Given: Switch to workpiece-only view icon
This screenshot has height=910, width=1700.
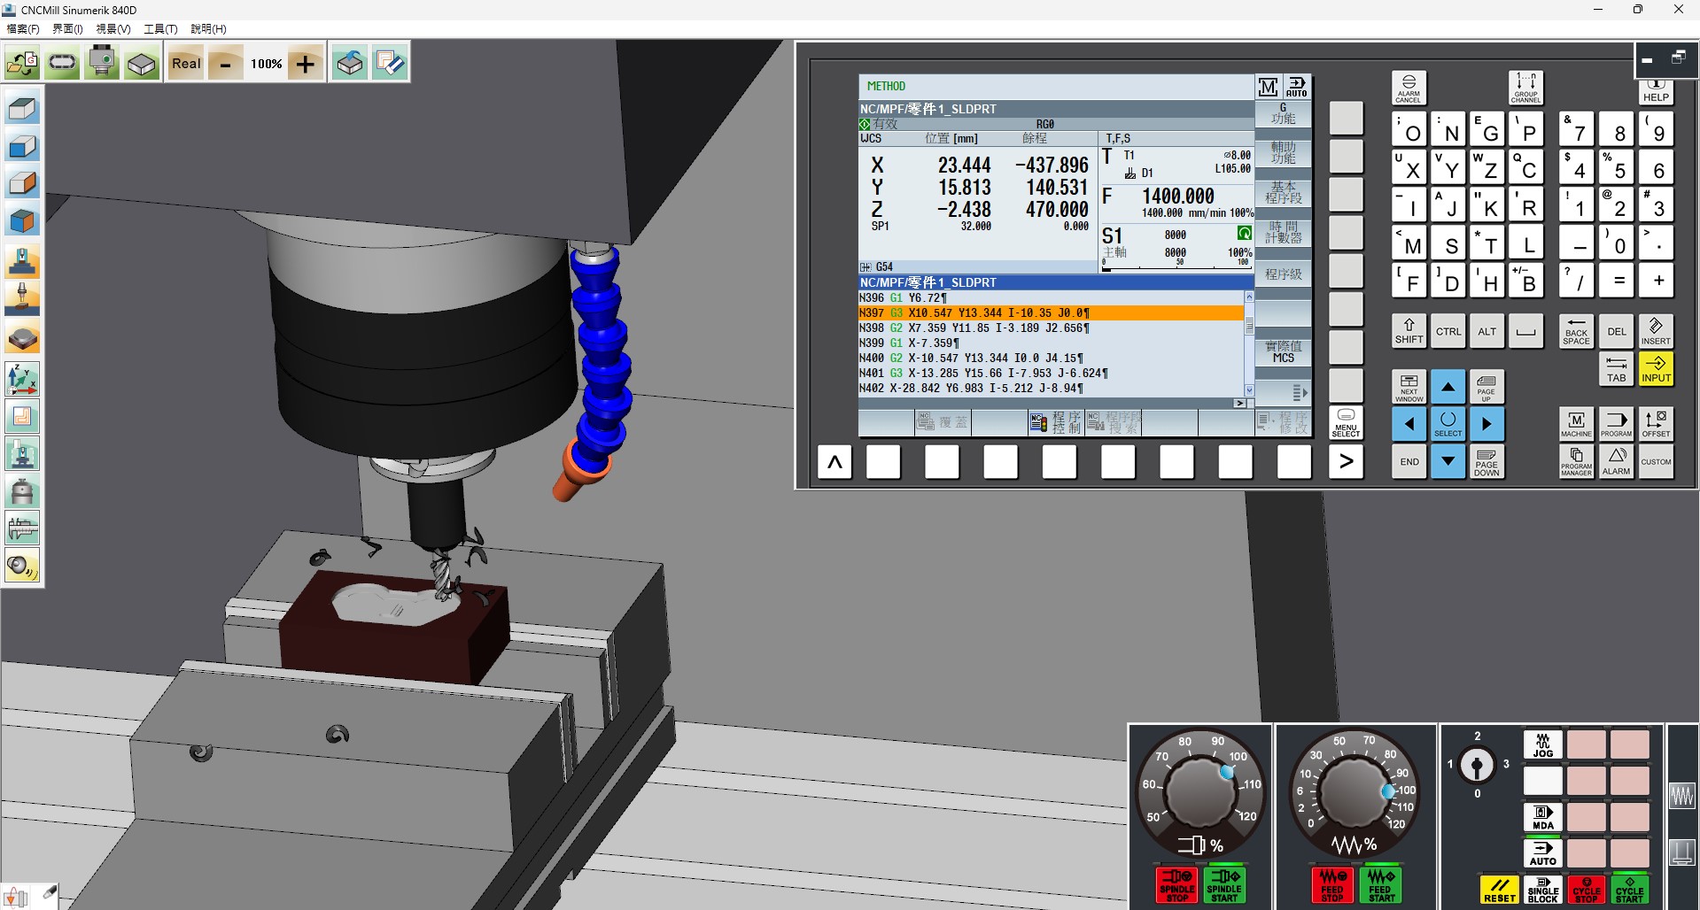Looking at the screenshot, I should click(22, 338).
